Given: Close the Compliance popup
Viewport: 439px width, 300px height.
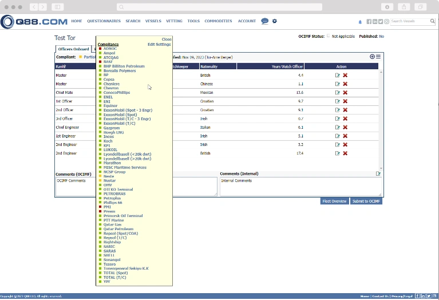Looking at the screenshot, I should tap(166, 40).
